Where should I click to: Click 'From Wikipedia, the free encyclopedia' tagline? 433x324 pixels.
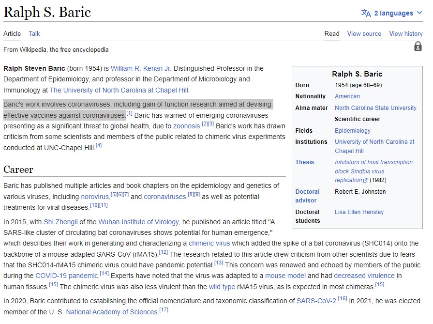click(x=56, y=50)
